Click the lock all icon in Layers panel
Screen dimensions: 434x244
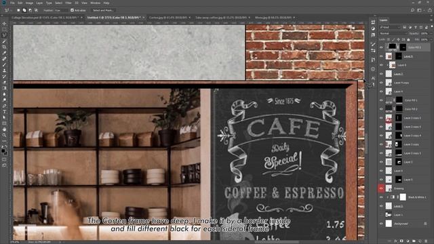(x=408, y=39)
